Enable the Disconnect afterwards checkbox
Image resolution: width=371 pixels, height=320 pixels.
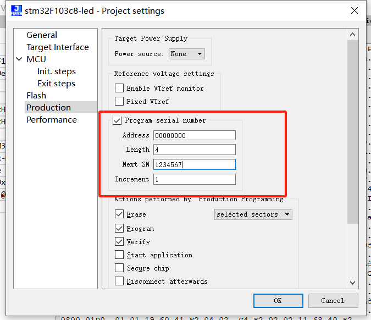(x=119, y=281)
